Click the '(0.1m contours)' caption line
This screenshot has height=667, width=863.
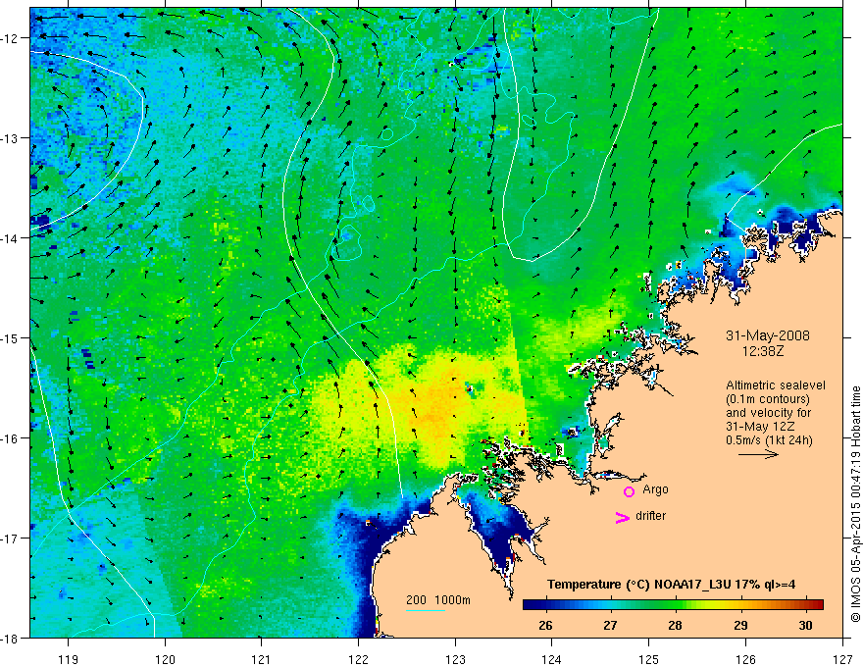tap(768, 399)
